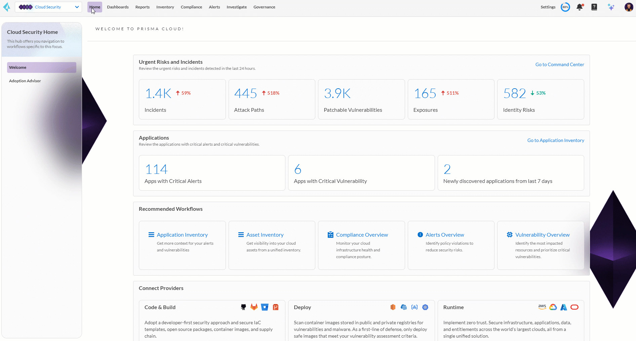
Task: Open the 165 Exposures card
Action: (x=451, y=99)
